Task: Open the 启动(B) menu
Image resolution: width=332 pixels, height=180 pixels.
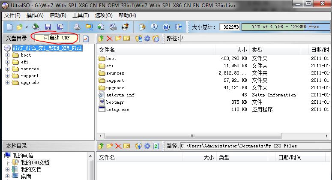Action: 57,15
